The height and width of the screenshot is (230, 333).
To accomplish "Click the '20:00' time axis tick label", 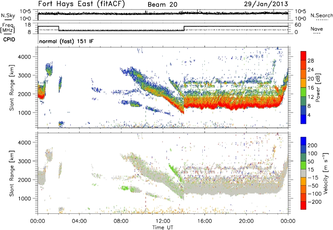I will point(246,221).
